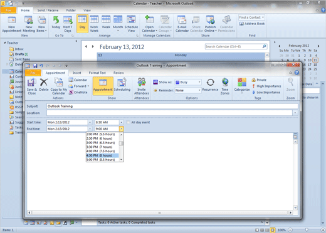Viewport: 326px width, 233px height.
Task: Toggle Private for the appointment
Action: [x=259, y=80]
